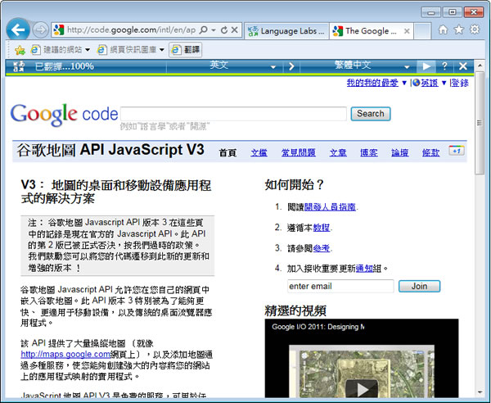
Task: Click the enter email input field
Action: pyautogui.click(x=340, y=287)
